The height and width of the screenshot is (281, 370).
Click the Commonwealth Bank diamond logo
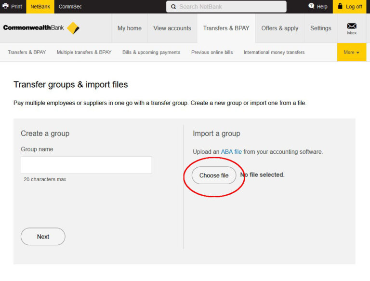tap(73, 28)
